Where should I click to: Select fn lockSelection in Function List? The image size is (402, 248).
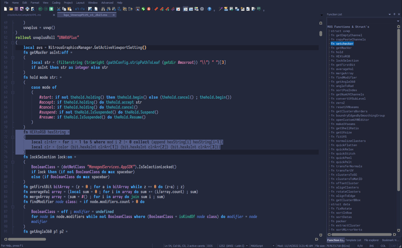pos(345,61)
